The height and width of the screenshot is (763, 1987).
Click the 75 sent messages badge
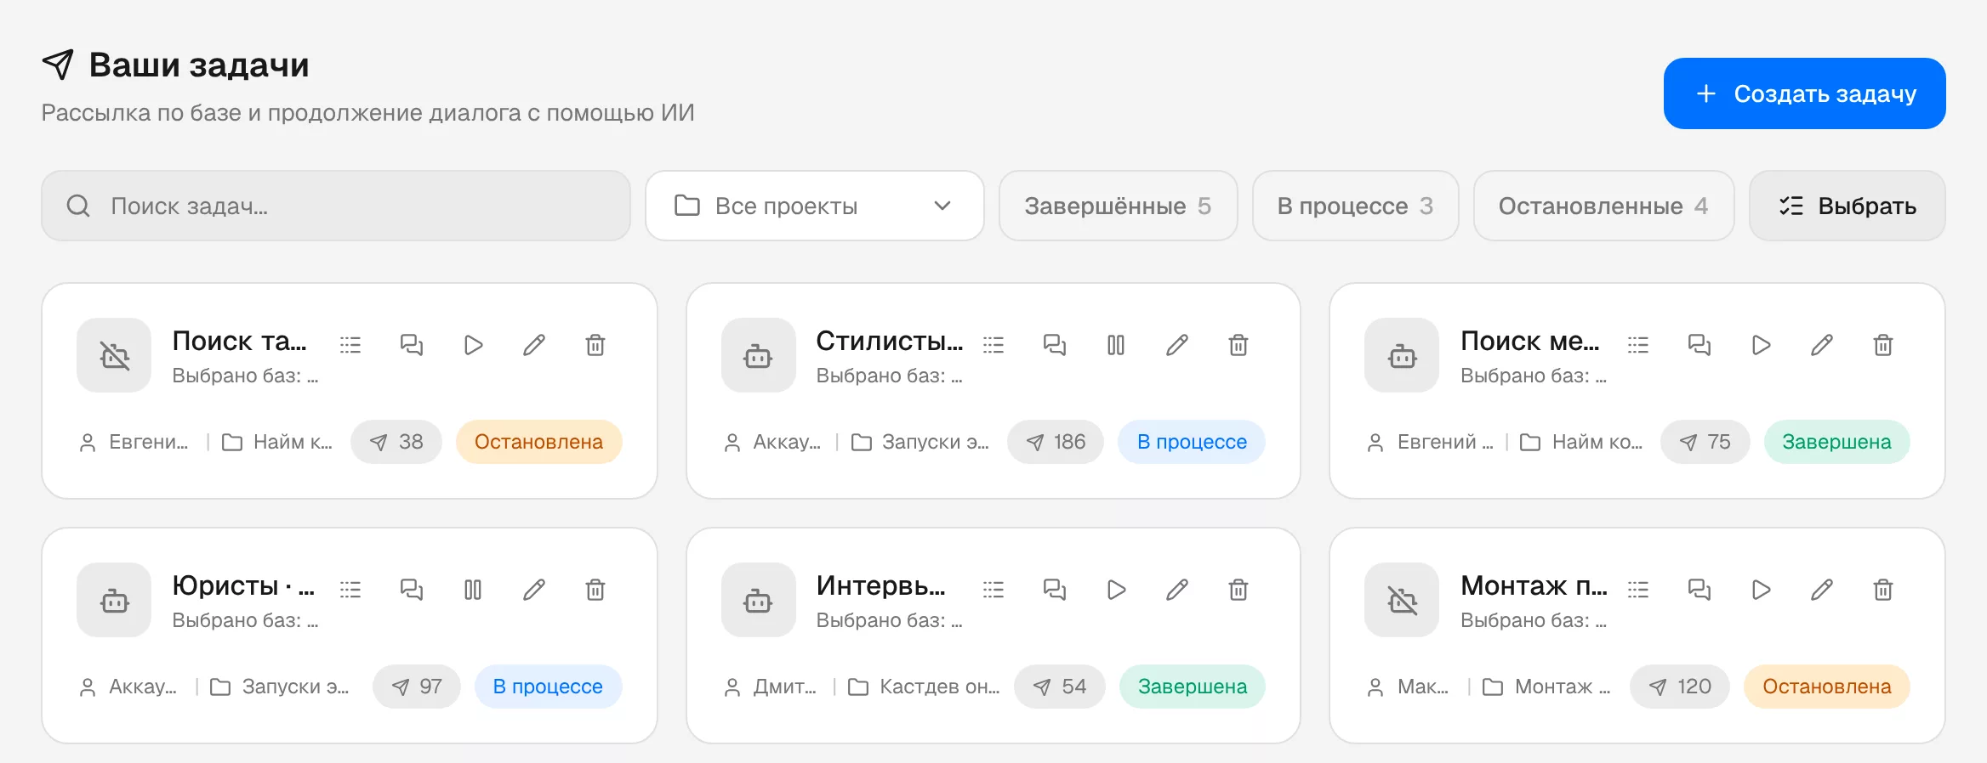click(x=1705, y=442)
